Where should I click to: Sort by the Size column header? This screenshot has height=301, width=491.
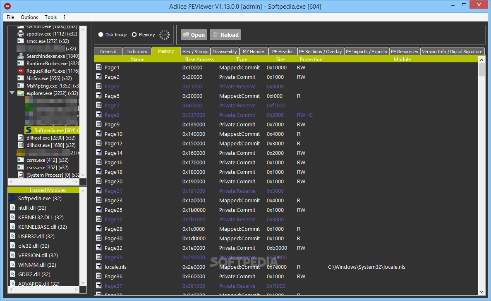[280, 59]
